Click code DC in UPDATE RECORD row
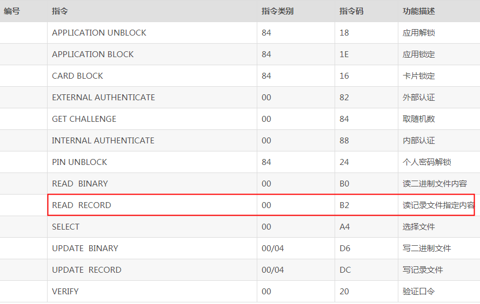Screen dimensions: 480x304 coord(345,270)
